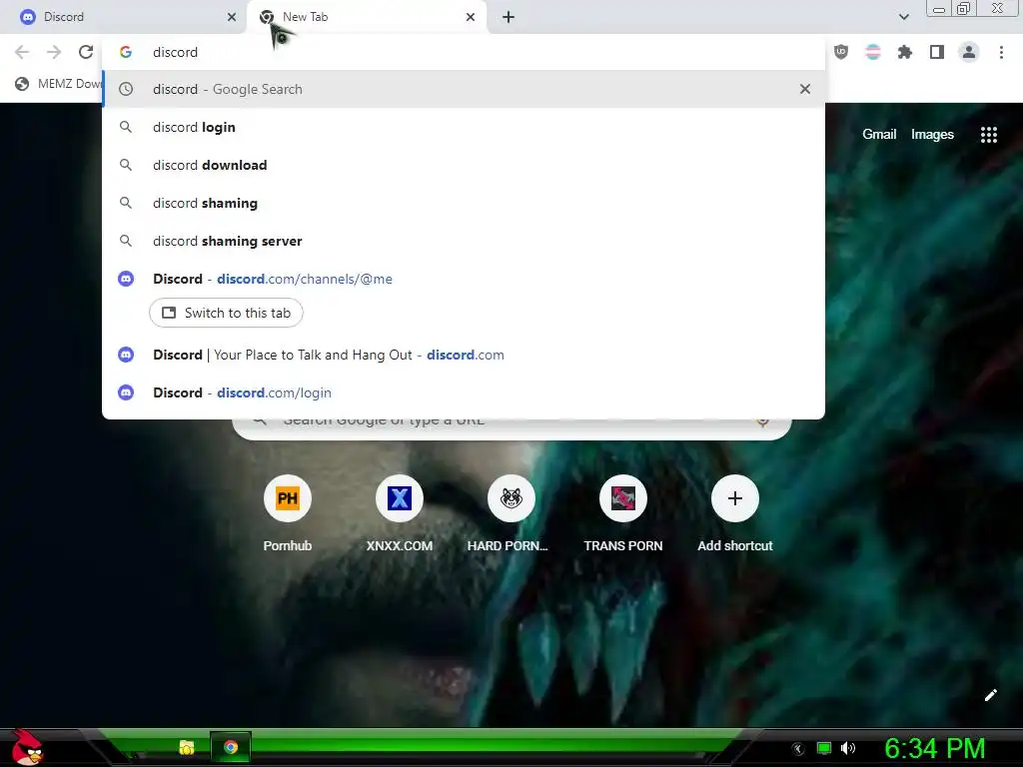1023x767 pixels.
Task: Pick the 'discord shaming server' suggestion
Action: point(464,241)
